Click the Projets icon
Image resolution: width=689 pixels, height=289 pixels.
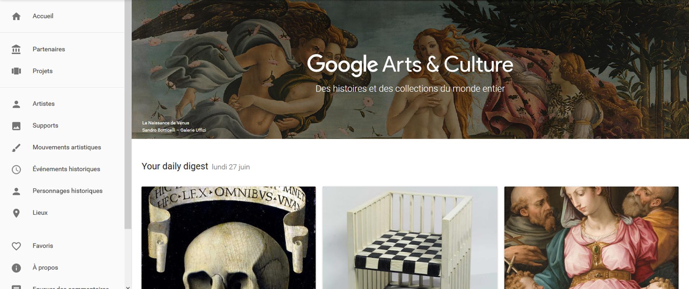pos(16,71)
